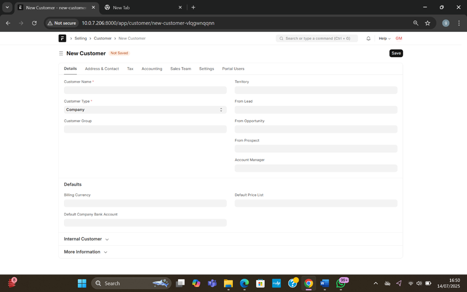Click the Default Price List field

tap(316, 203)
